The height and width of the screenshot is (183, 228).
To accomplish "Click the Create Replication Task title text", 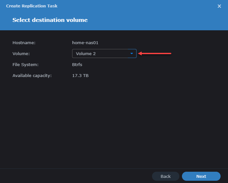I will [32, 6].
